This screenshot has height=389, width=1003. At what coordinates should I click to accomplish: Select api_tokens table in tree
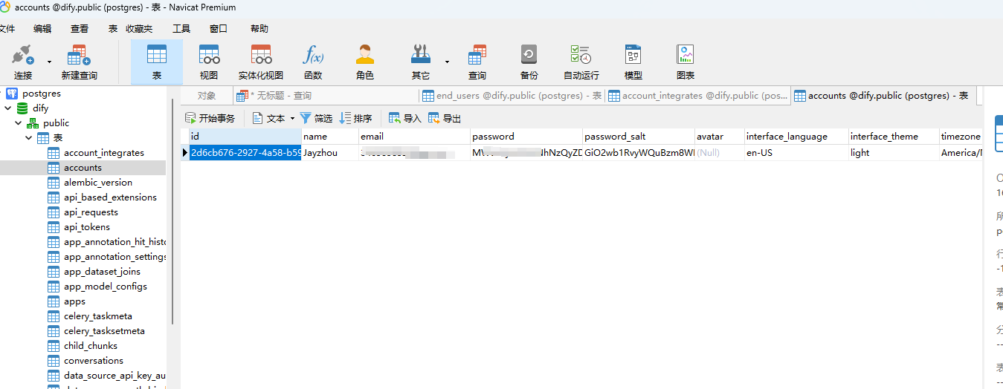click(x=86, y=227)
